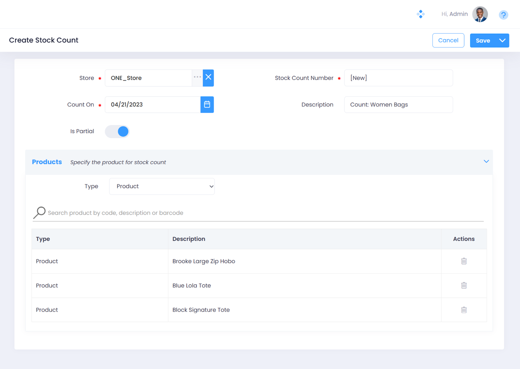Open the Type dropdown set to Product
This screenshot has width=520, height=369.
coord(162,186)
